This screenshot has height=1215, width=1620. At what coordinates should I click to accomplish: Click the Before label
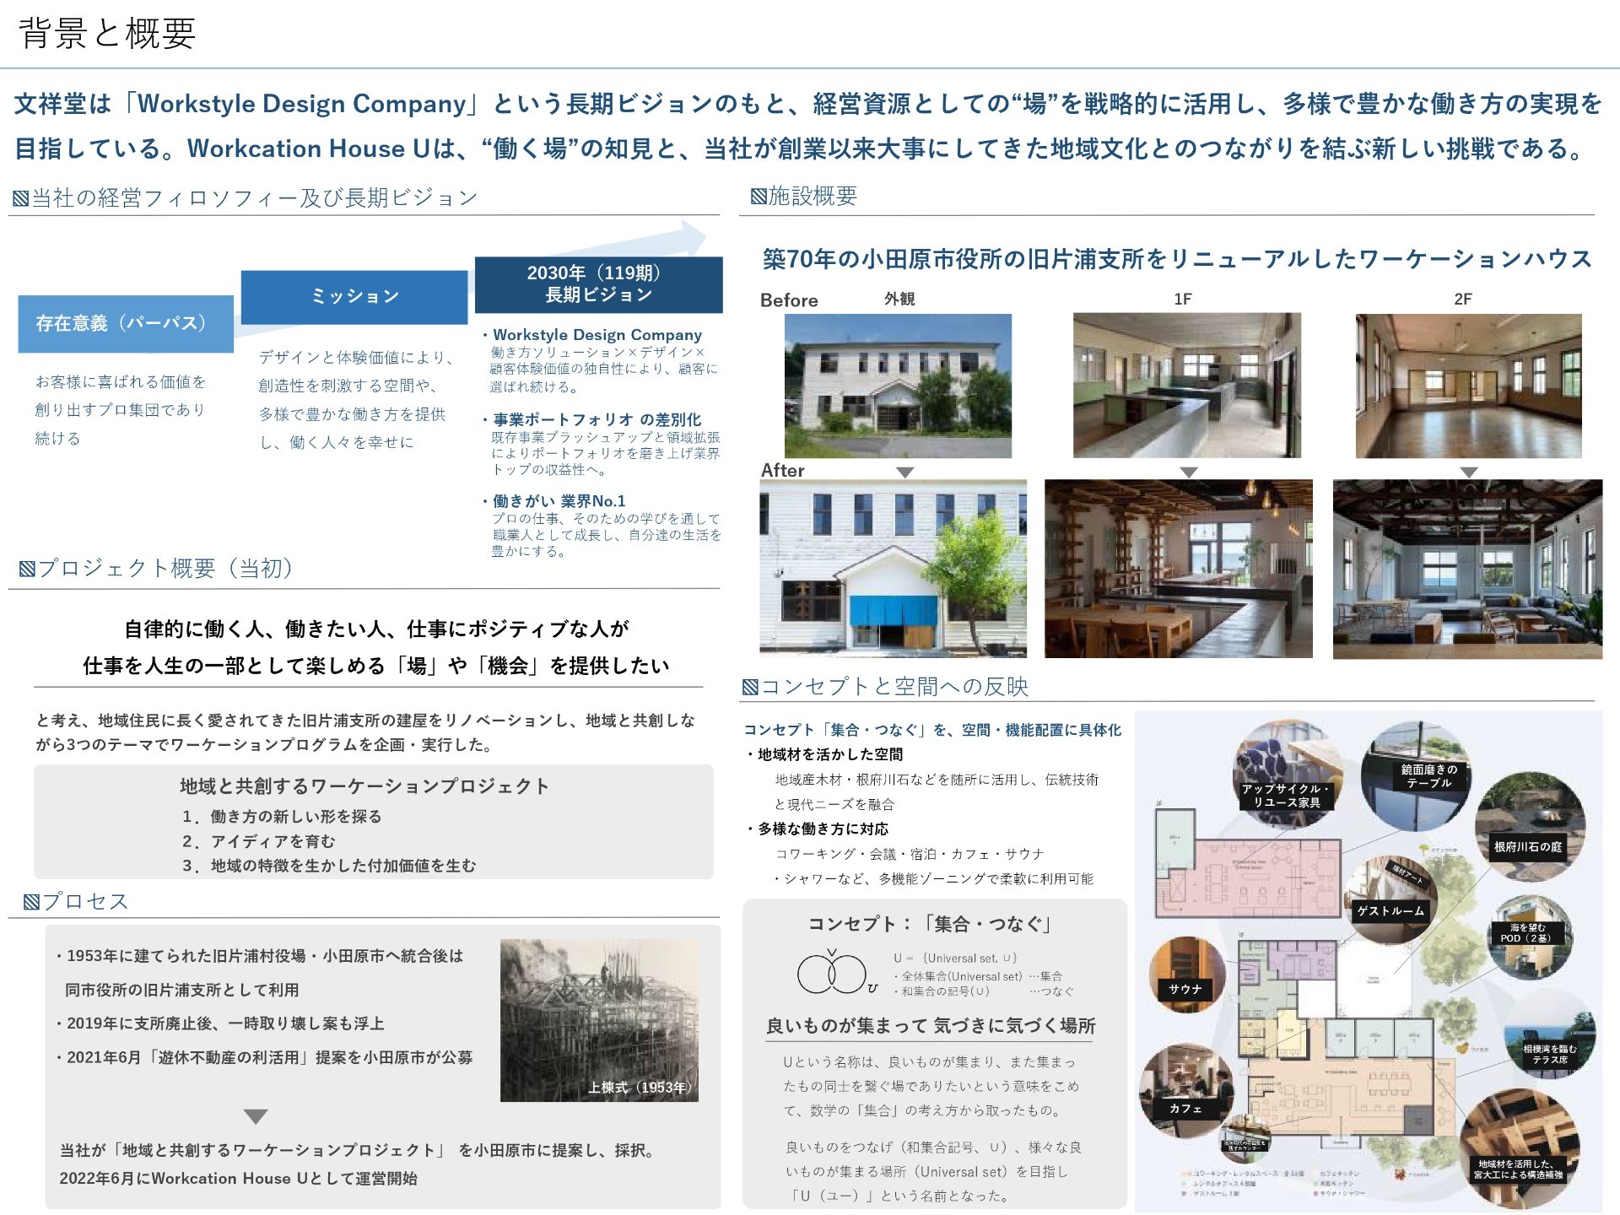click(789, 300)
